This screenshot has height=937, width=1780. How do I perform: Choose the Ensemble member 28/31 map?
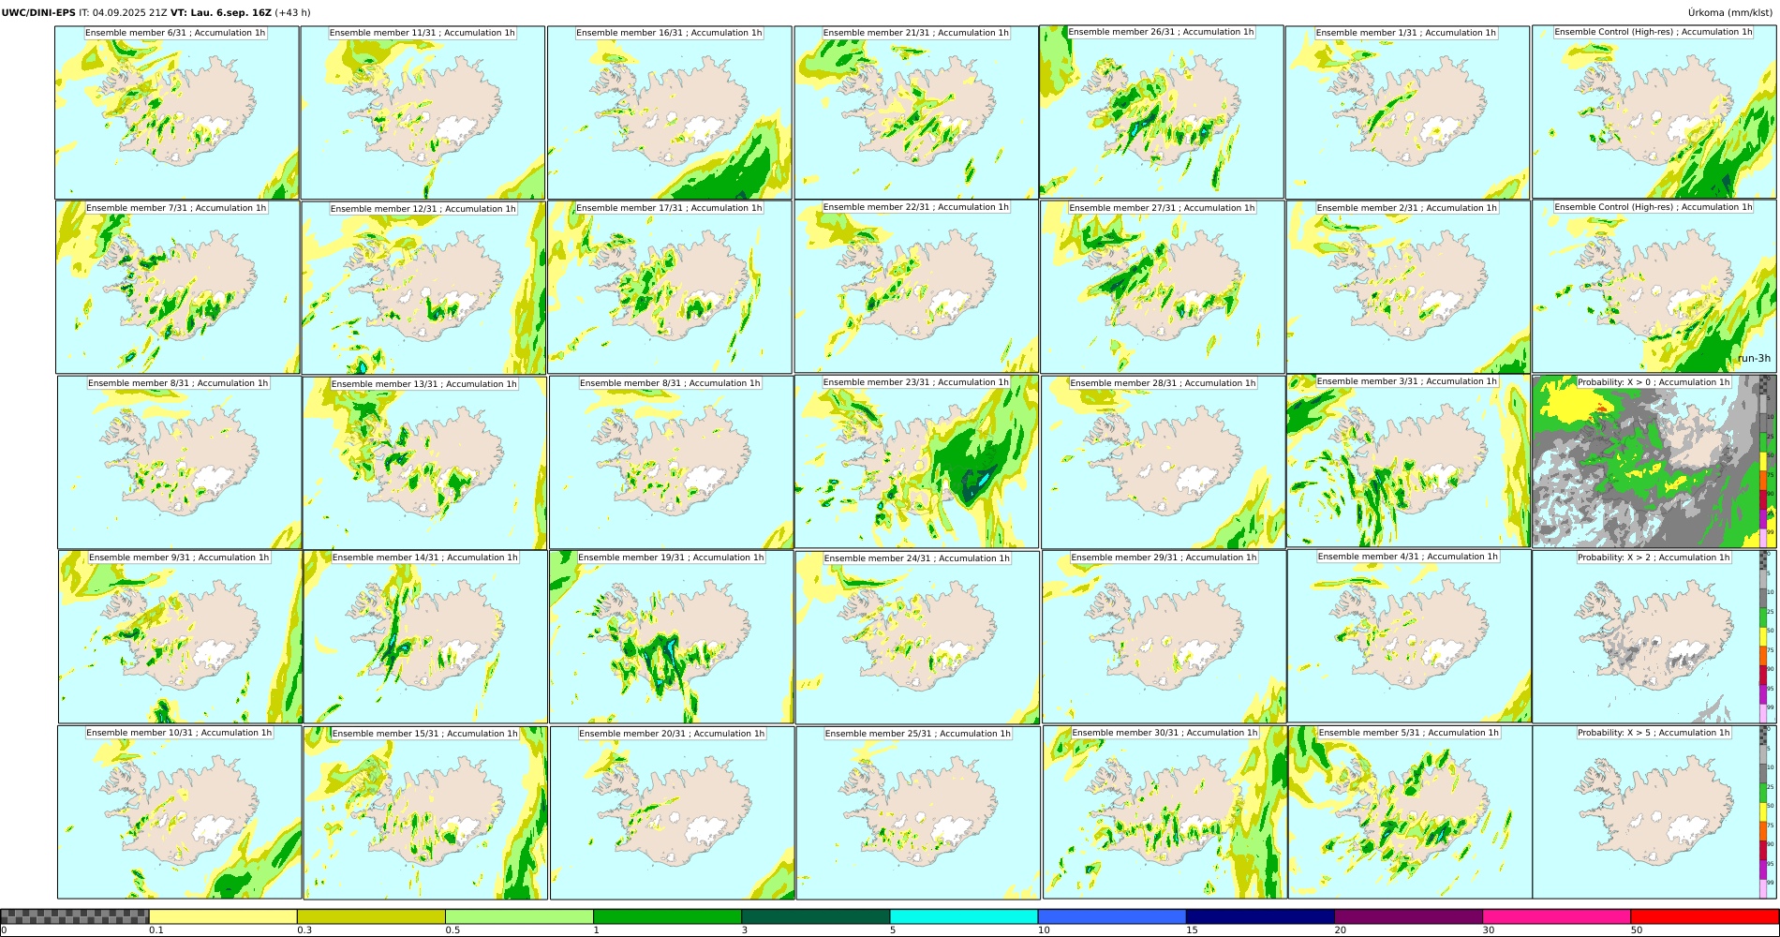(1164, 463)
